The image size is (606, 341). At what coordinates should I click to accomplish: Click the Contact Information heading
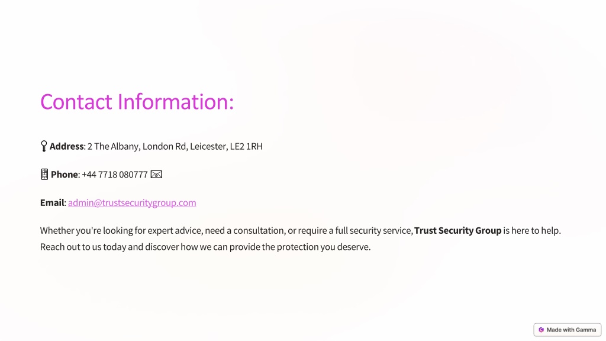137,102
